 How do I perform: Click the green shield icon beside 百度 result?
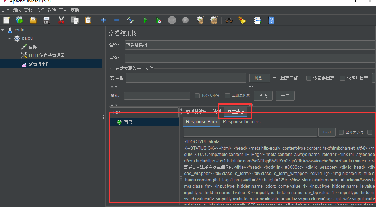119,122
